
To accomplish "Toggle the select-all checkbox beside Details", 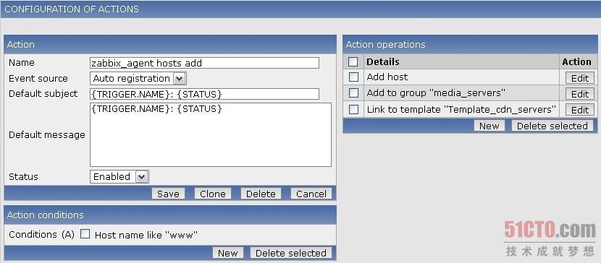I will [353, 62].
